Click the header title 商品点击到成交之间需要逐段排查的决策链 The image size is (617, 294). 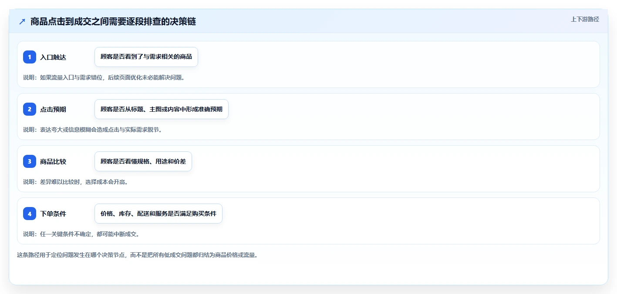pos(113,21)
